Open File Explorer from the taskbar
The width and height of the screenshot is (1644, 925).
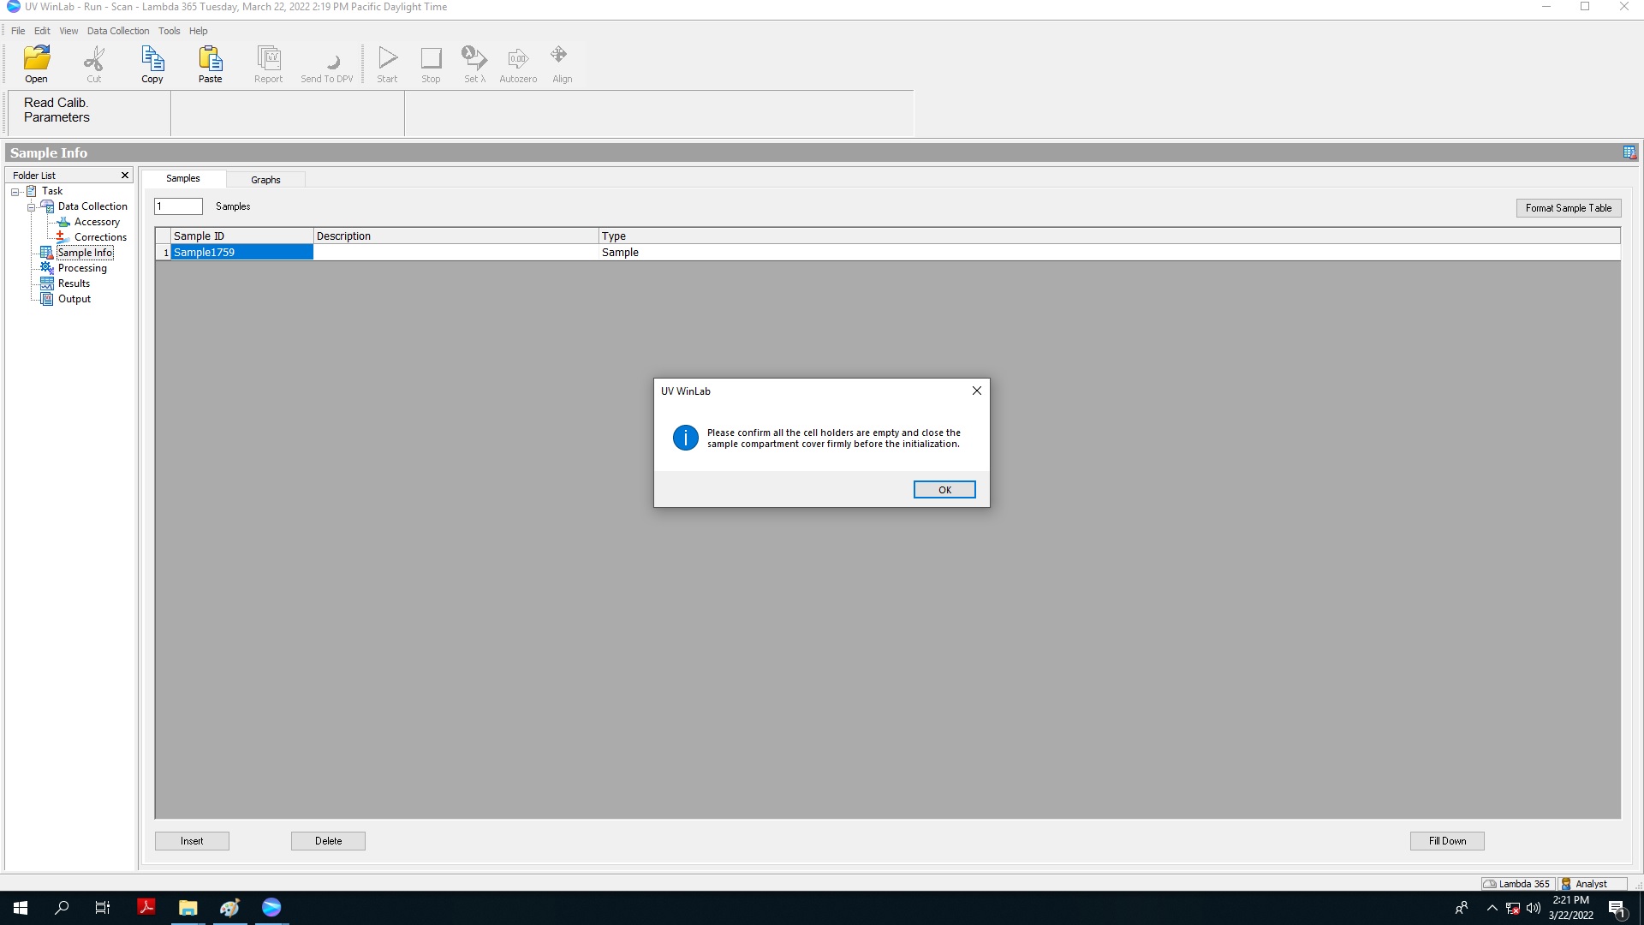click(188, 908)
